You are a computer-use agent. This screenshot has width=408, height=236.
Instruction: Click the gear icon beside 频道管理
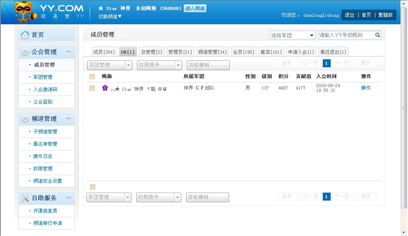[25, 119]
